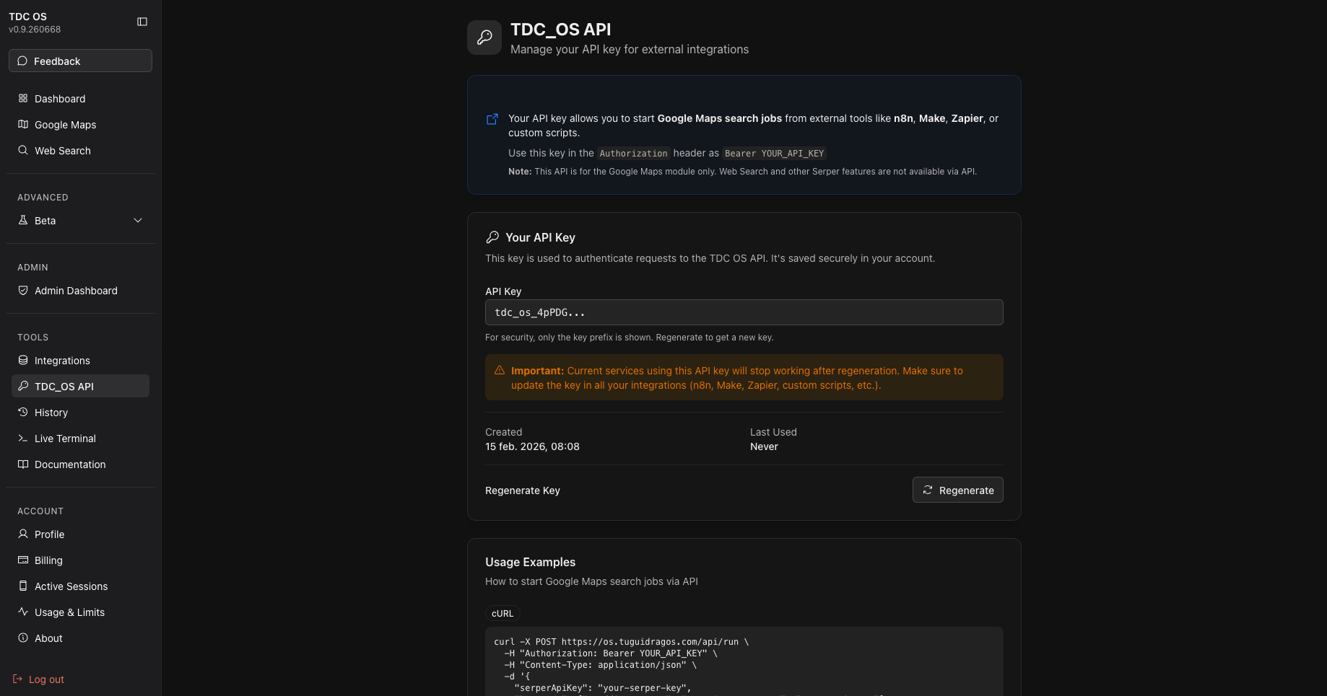1327x696 pixels.
Task: Click the Documentation book icon
Action: tap(23, 464)
